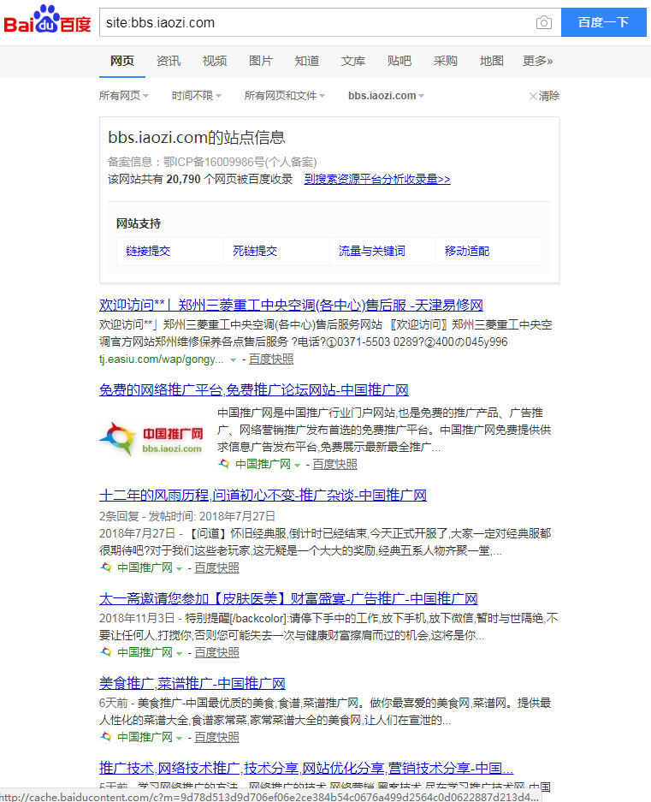Expand the 所有网页 filter dropdown
The height and width of the screenshot is (802, 651).
(124, 96)
